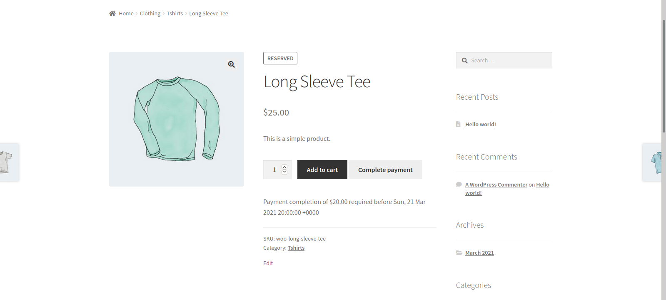This screenshot has height=300, width=666.
Task: Click the document icon beside Hello world!
Action: (x=458, y=124)
